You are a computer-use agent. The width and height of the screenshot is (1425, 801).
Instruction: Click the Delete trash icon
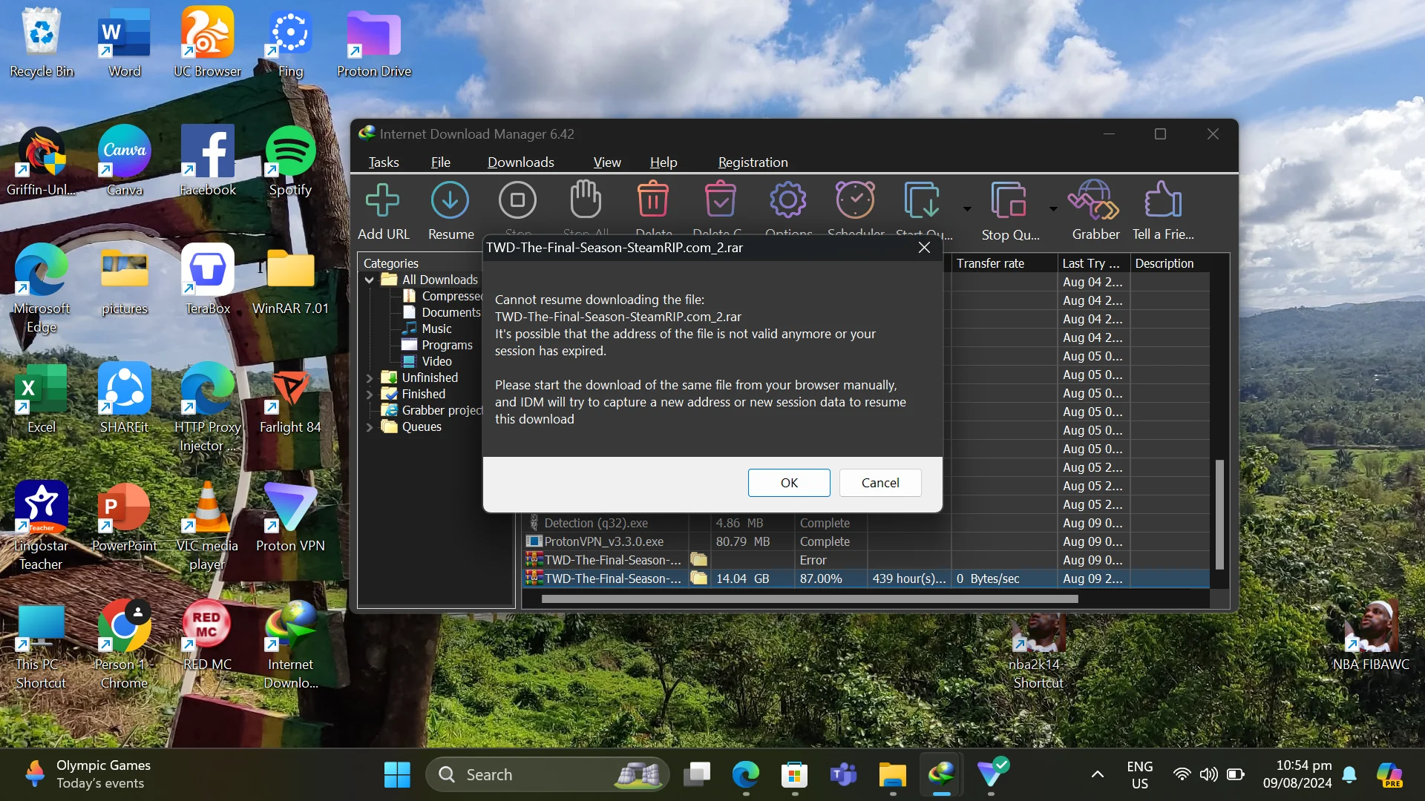[x=653, y=200]
